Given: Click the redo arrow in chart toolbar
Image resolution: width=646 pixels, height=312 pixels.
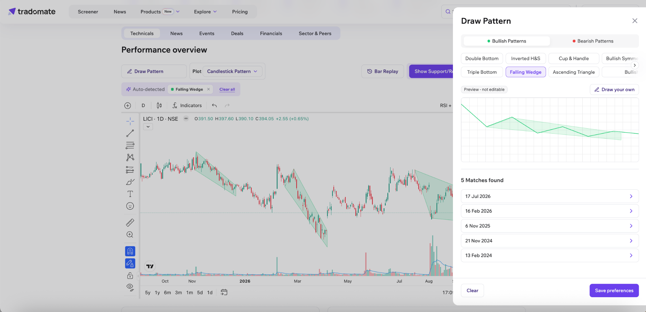Looking at the screenshot, I should tap(227, 106).
